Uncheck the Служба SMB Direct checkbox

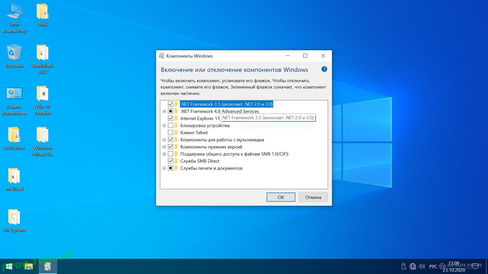click(171, 161)
